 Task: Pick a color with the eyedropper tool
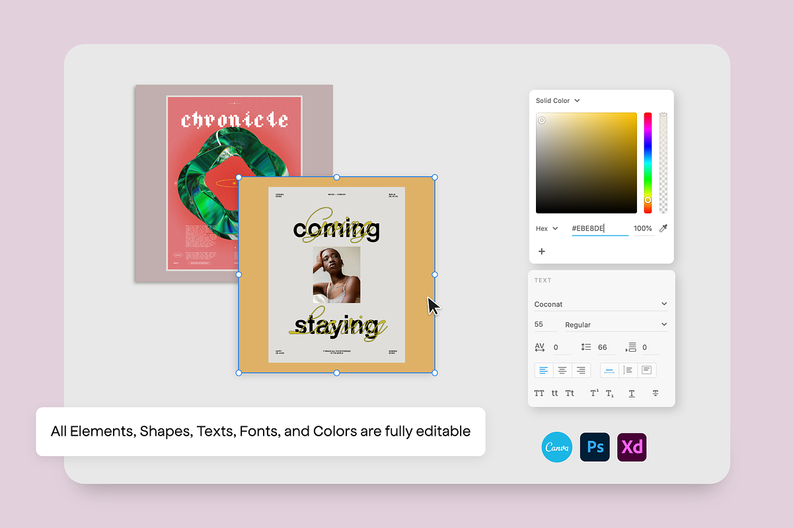coord(663,228)
